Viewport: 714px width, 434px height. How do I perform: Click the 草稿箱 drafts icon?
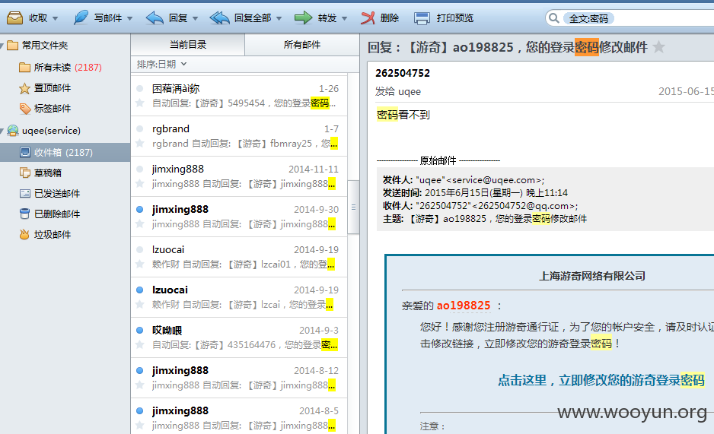tap(24, 173)
